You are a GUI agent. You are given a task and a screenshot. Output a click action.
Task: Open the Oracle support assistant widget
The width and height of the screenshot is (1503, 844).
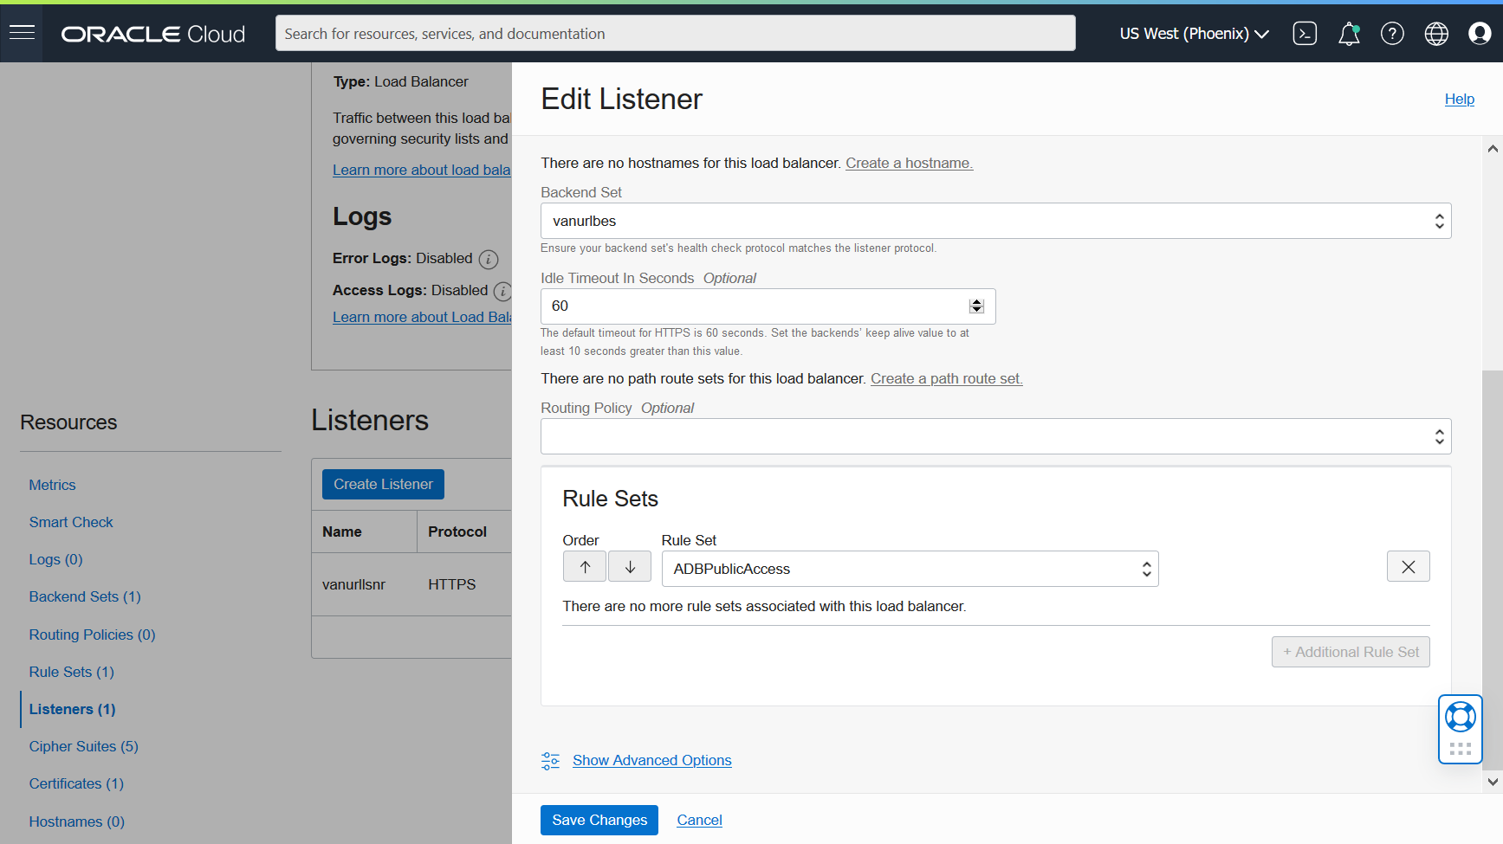point(1460,717)
